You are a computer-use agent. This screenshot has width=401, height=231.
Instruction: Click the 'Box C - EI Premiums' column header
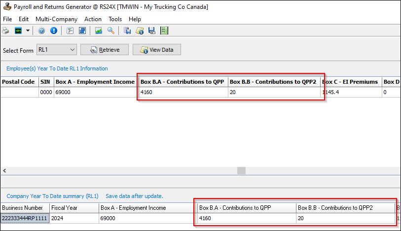(x=350, y=82)
